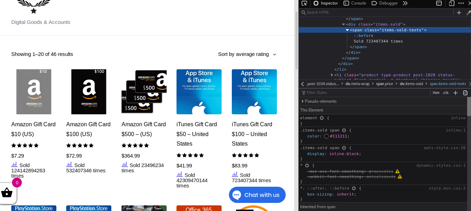Toggle the :hov pseudo-class panel
This screenshot has height=211, width=471.
pos(436,93)
